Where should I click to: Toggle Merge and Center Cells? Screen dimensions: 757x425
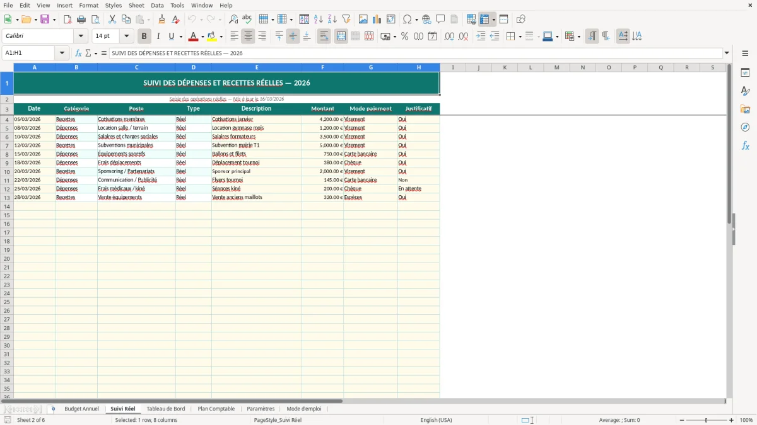(x=341, y=37)
